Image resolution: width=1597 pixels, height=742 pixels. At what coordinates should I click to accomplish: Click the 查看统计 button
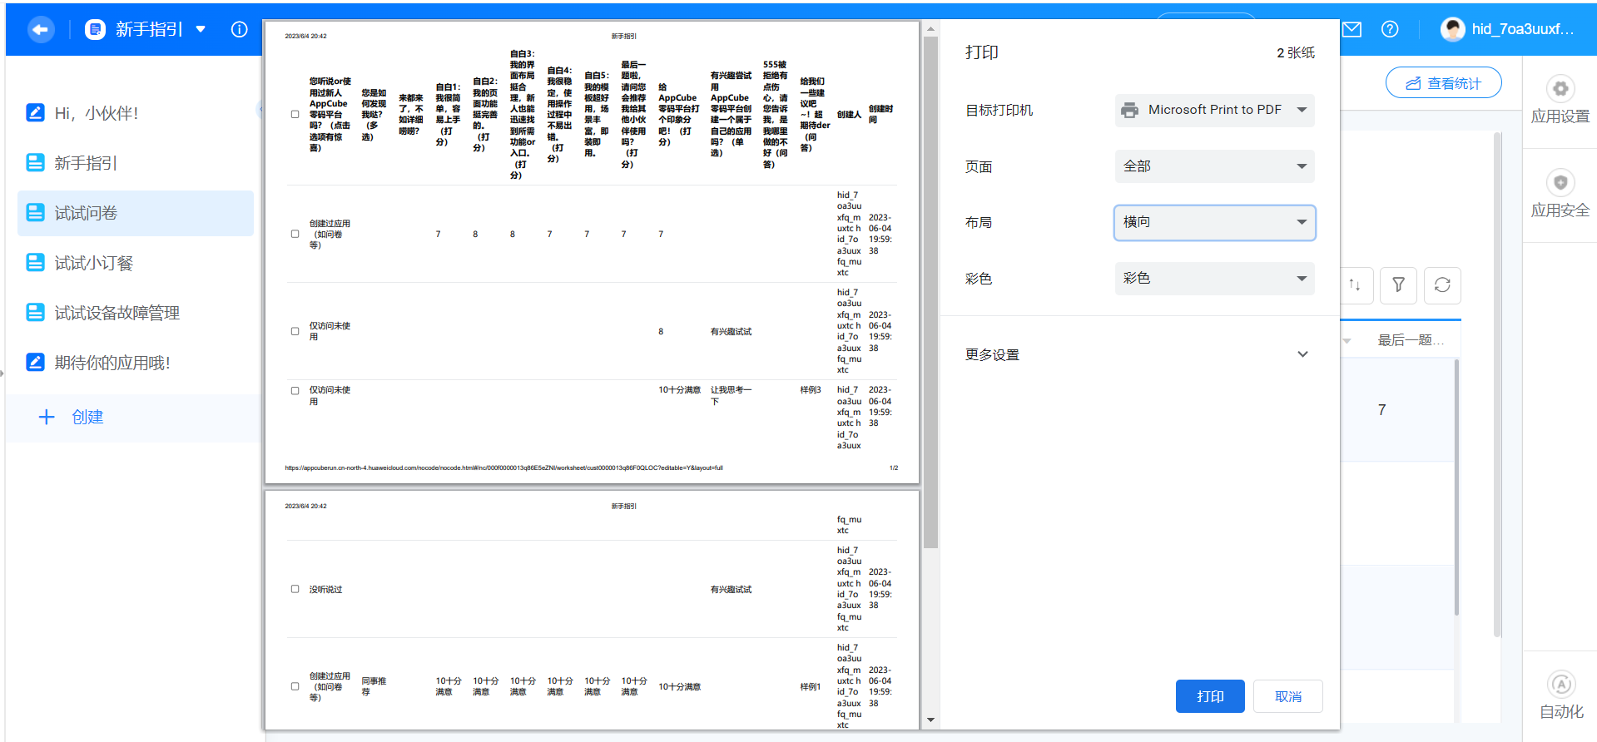[x=1443, y=83]
